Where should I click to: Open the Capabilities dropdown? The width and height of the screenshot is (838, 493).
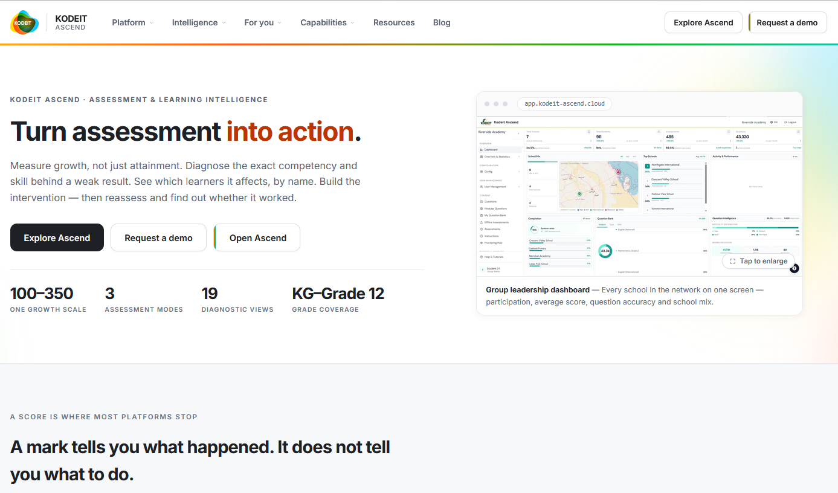(x=327, y=22)
